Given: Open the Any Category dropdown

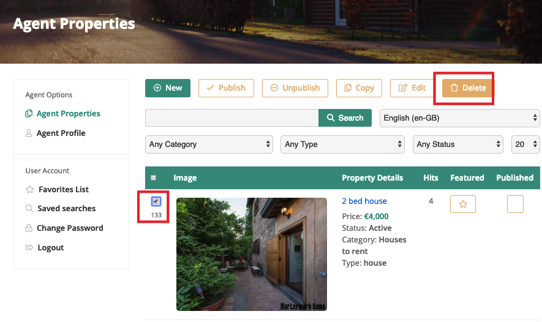Looking at the screenshot, I should 210,144.
